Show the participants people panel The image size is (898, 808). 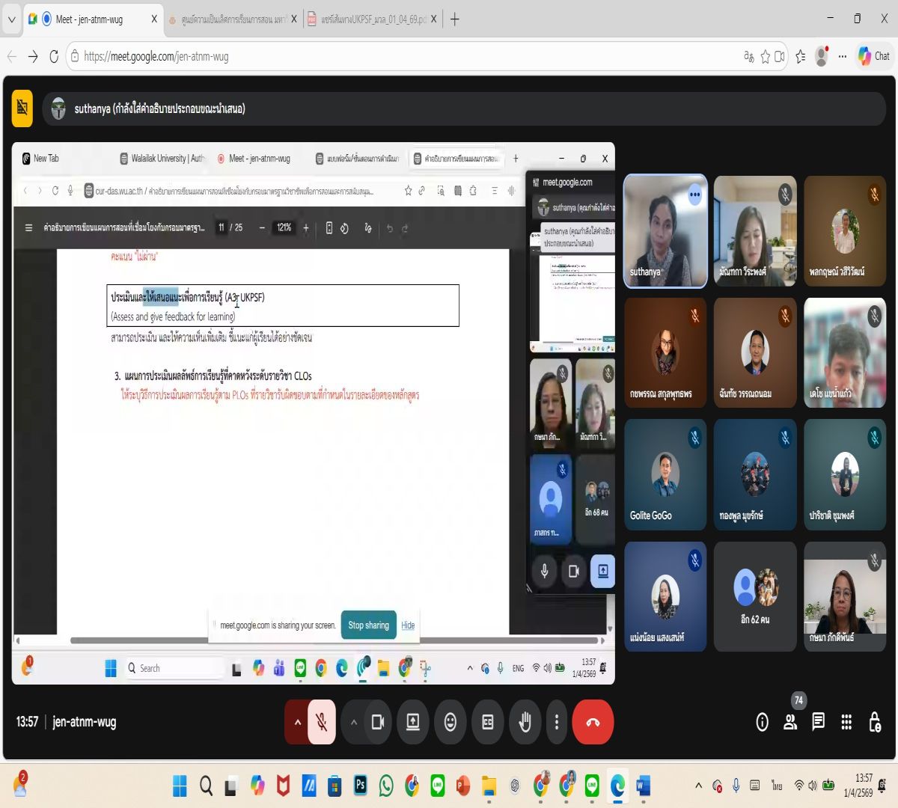790,722
